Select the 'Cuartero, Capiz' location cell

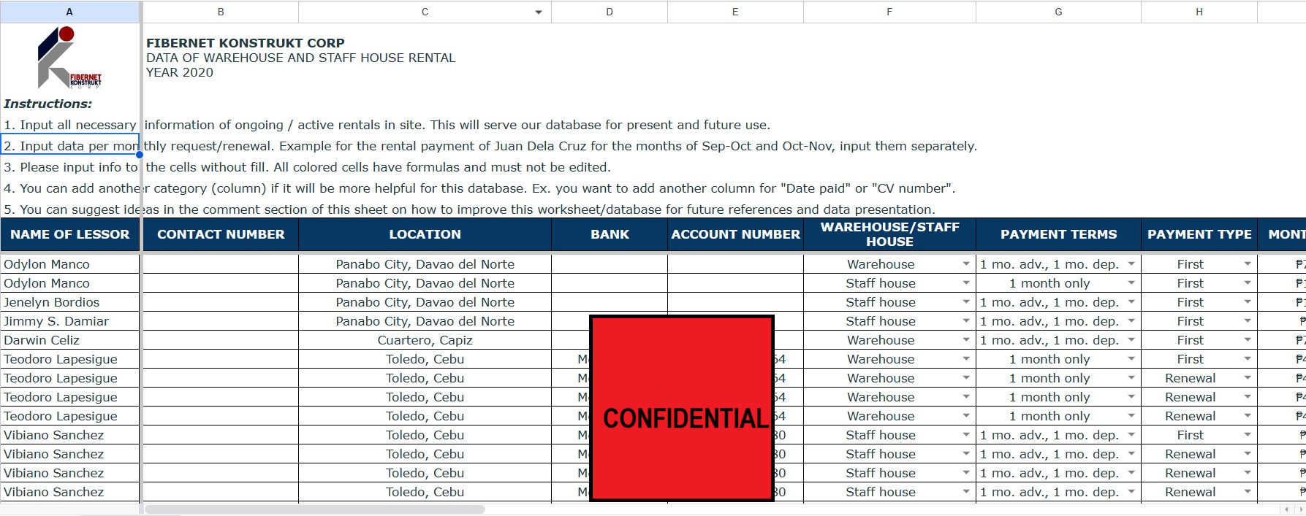(x=425, y=340)
